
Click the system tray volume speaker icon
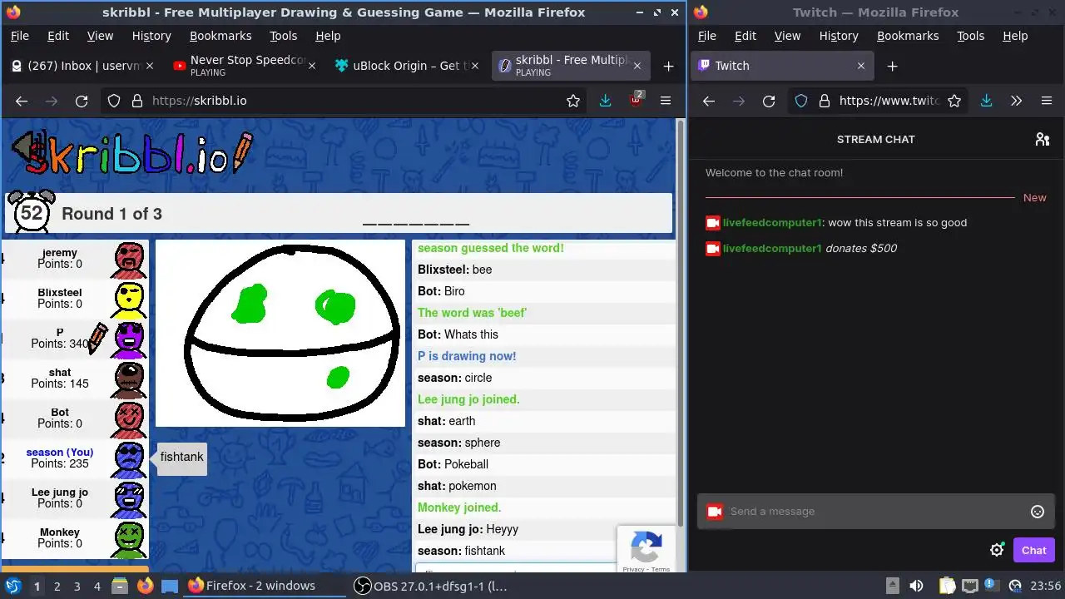[916, 586]
